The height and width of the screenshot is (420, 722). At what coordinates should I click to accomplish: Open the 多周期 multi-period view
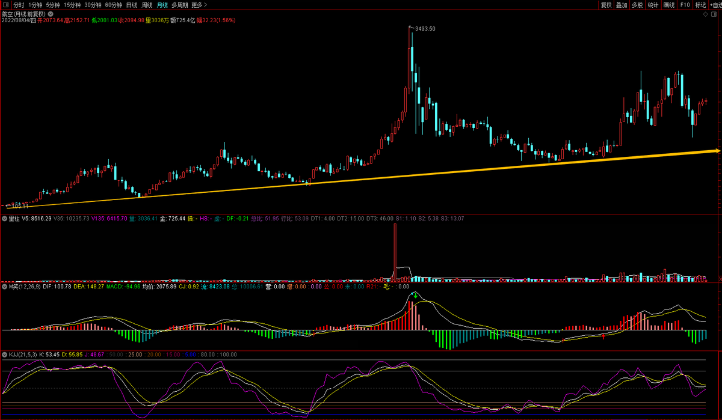click(x=179, y=5)
